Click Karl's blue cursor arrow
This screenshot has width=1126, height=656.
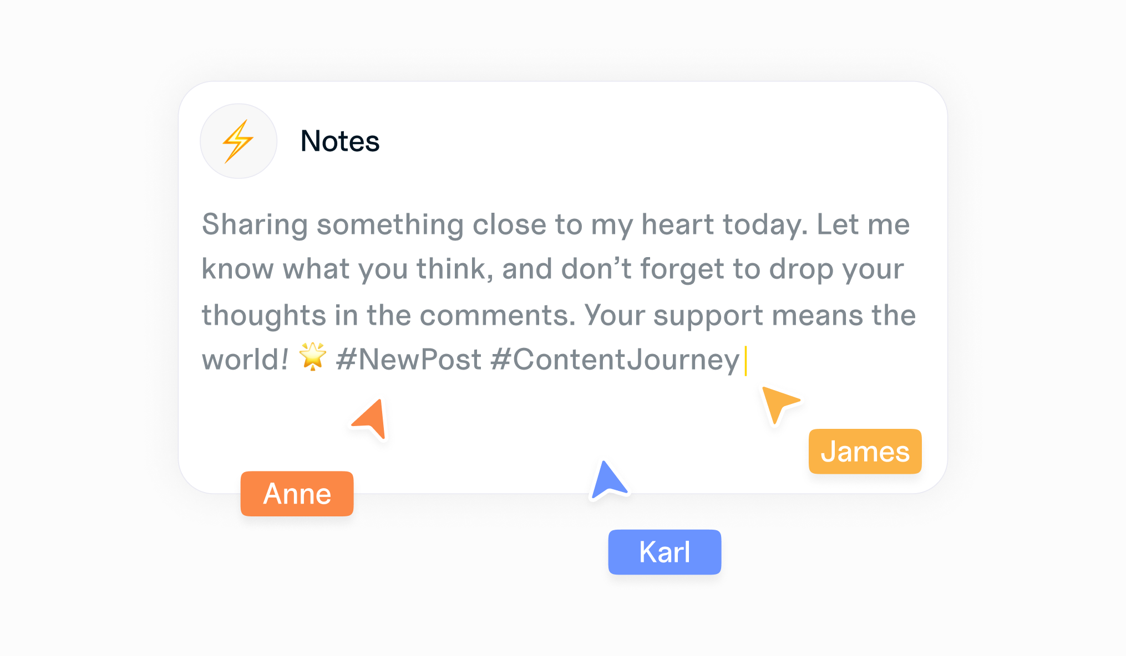tap(607, 481)
